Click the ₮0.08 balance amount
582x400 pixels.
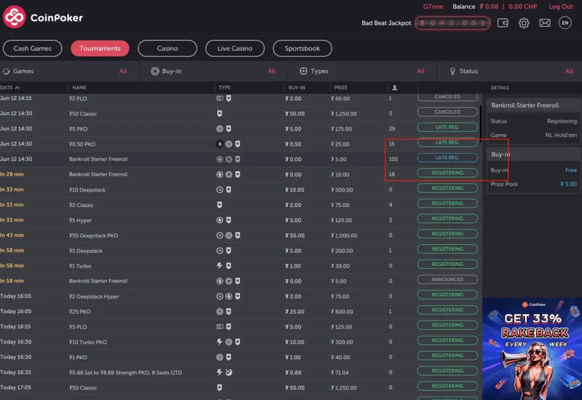(x=488, y=7)
